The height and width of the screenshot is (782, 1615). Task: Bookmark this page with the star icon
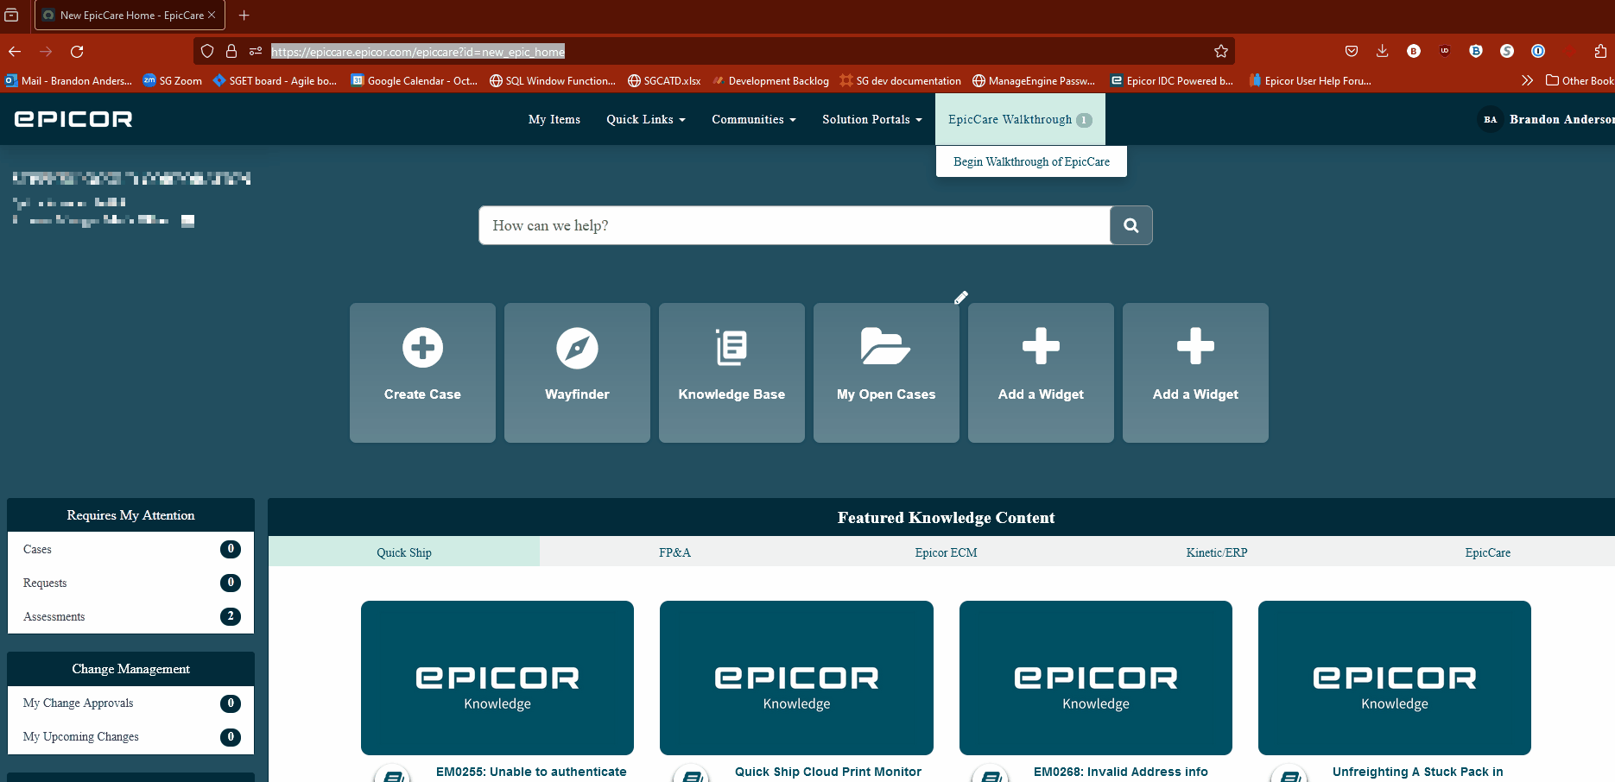(1221, 52)
